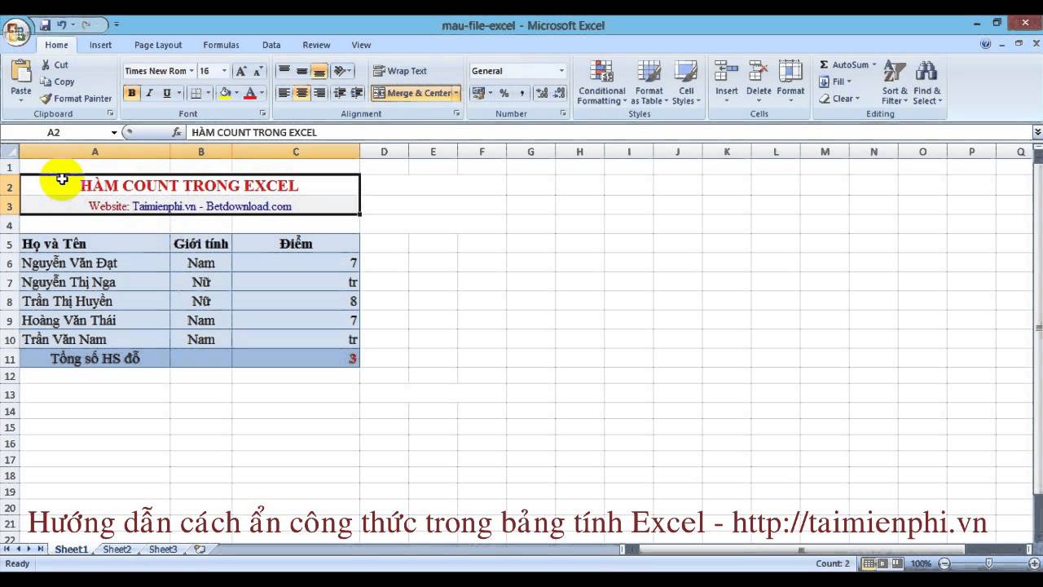This screenshot has height=587, width=1043.
Task: Toggle bottom align
Action: coord(319,71)
